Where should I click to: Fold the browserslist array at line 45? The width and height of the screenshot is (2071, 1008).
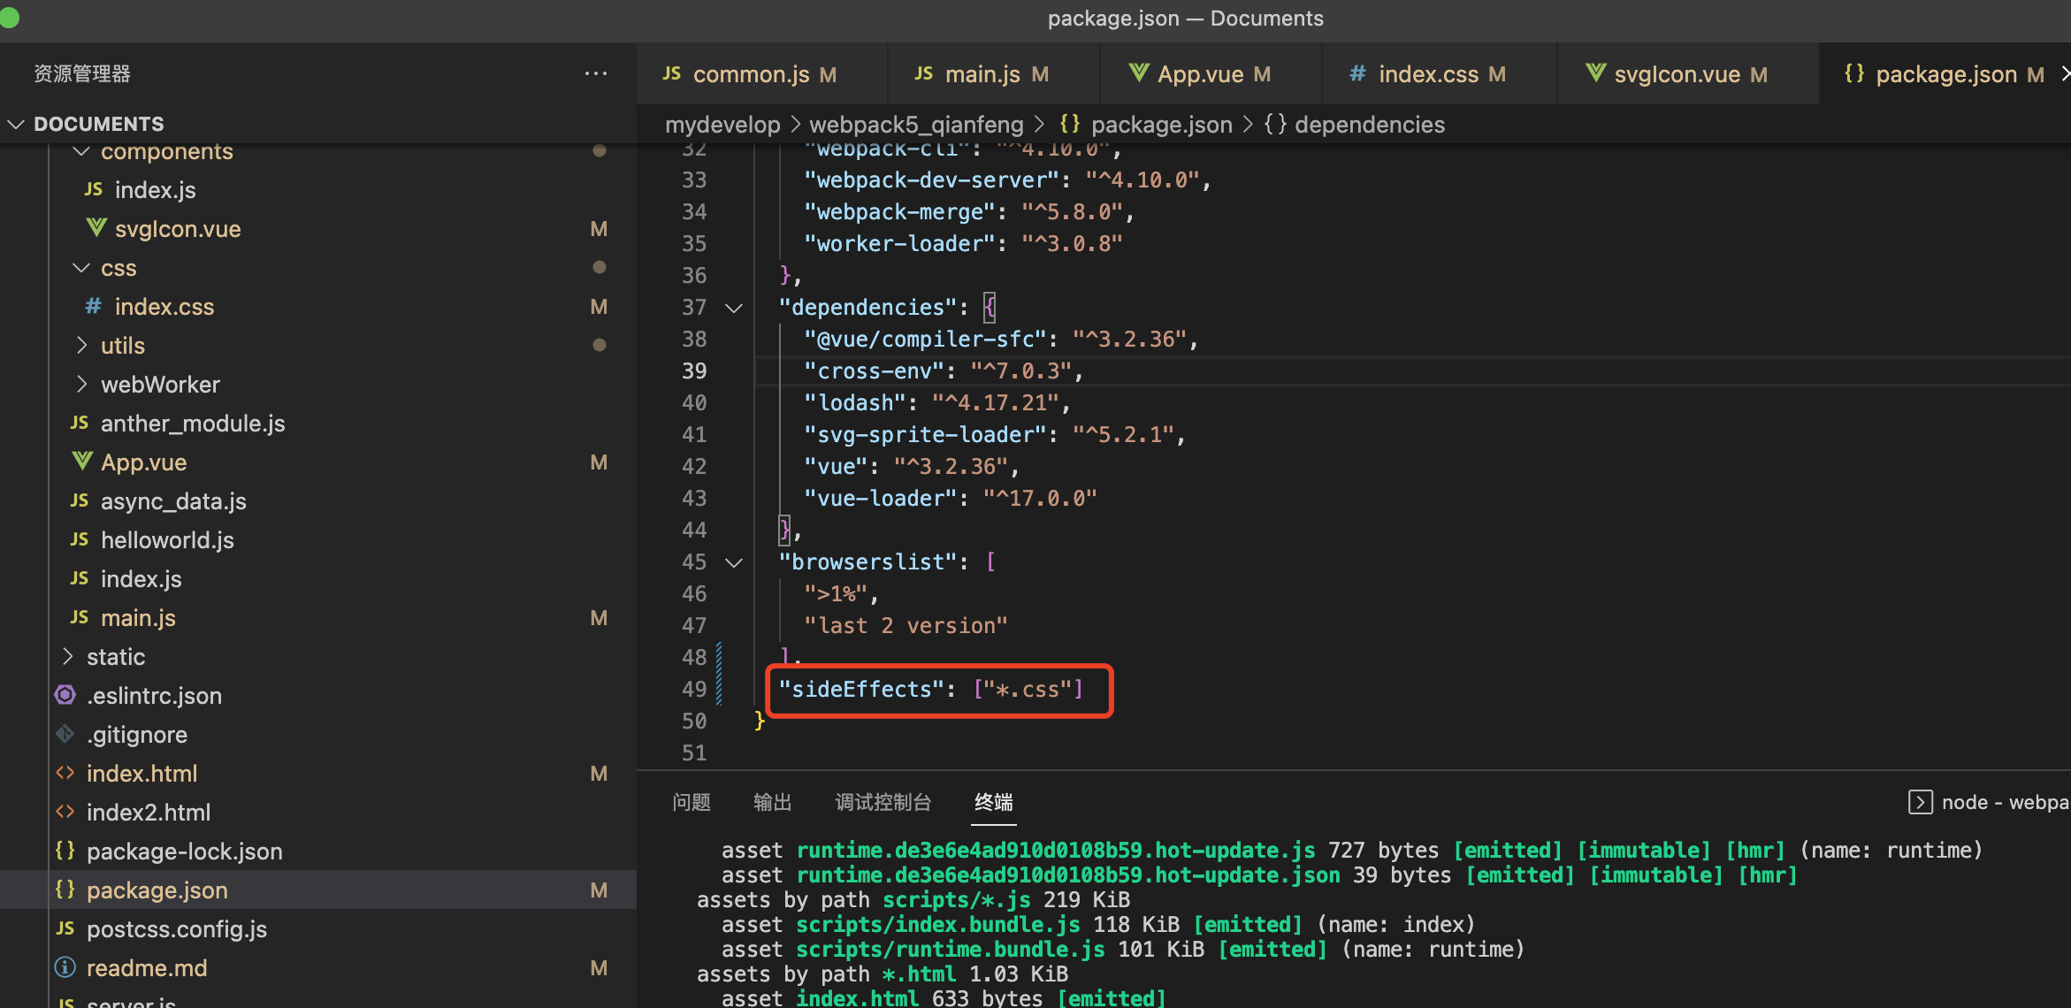point(734,562)
